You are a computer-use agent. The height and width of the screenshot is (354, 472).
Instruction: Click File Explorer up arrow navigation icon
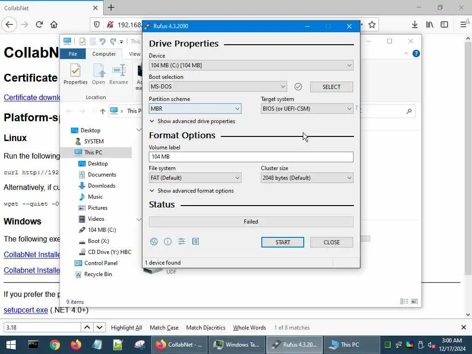coord(103,112)
